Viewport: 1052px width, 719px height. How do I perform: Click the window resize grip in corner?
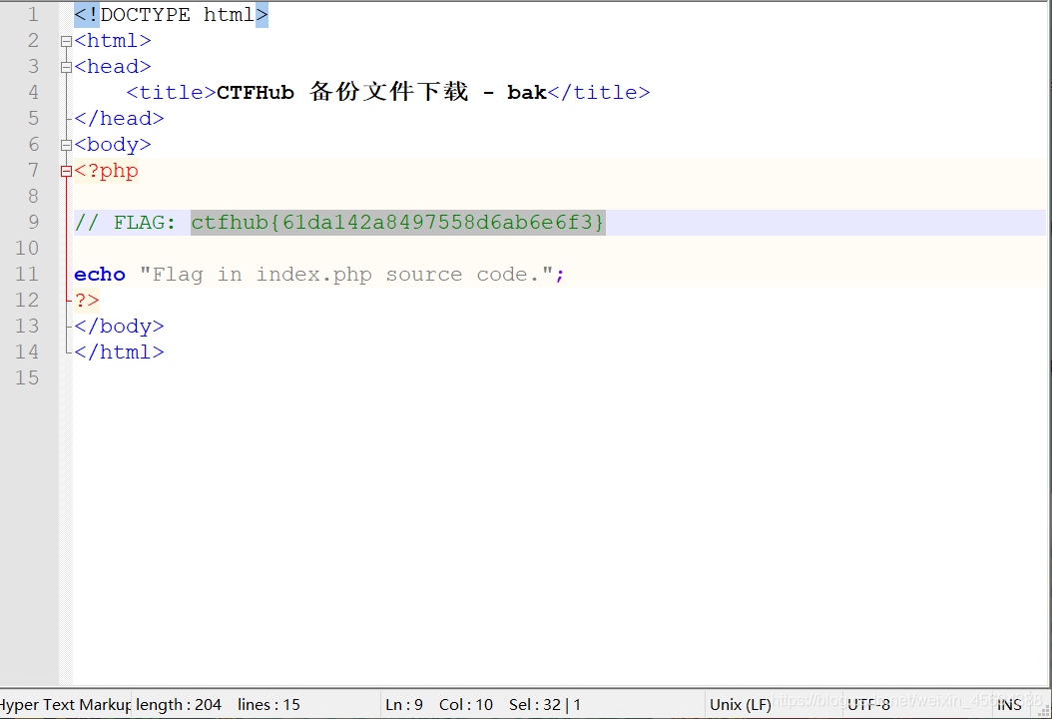pos(1044,711)
